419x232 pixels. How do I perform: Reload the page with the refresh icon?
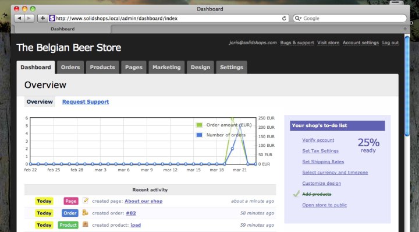coord(284,18)
